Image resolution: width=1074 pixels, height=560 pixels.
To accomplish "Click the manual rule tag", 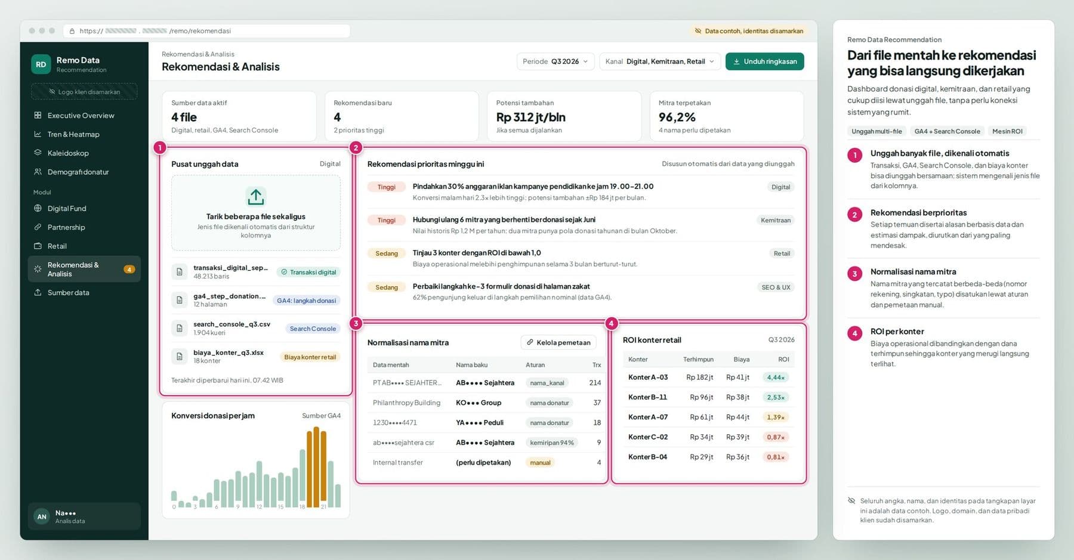I will click(540, 463).
